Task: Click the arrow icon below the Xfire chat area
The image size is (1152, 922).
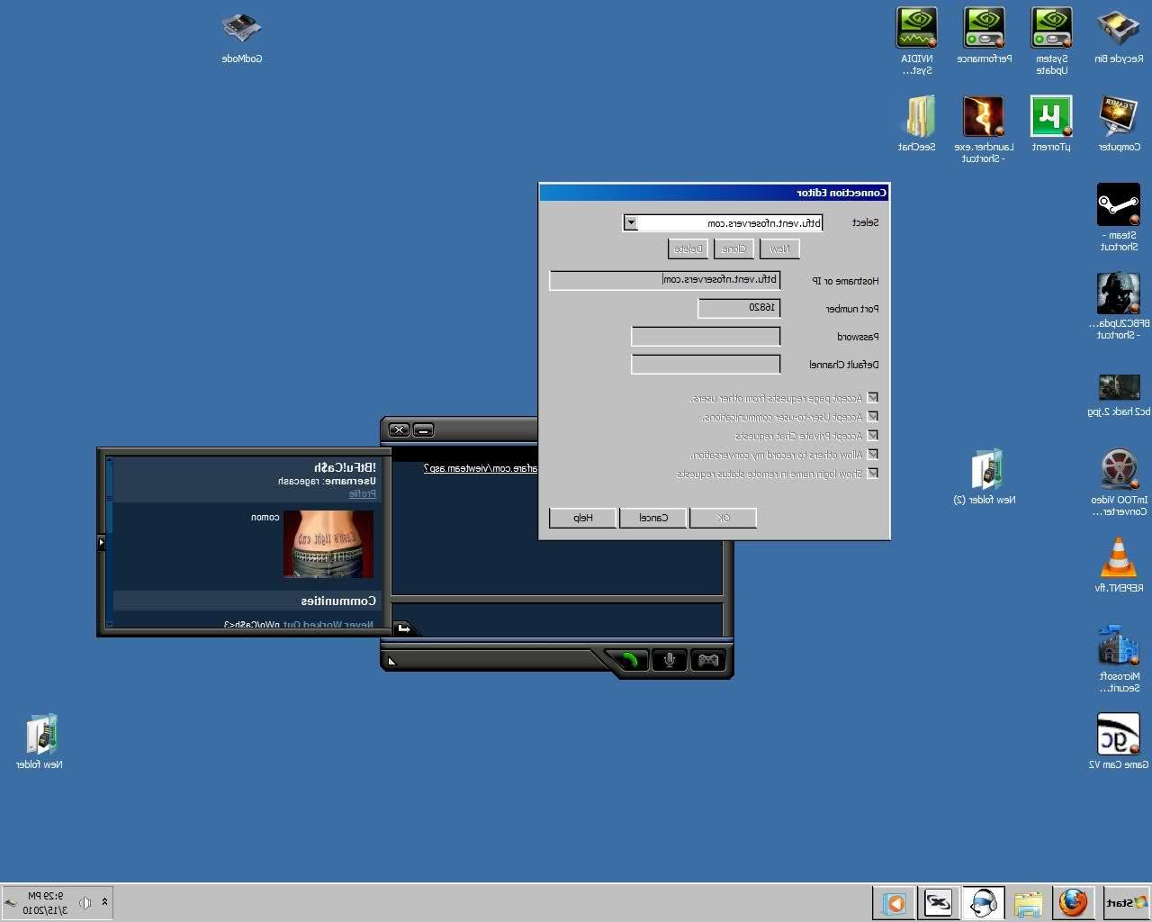Action: tap(404, 628)
